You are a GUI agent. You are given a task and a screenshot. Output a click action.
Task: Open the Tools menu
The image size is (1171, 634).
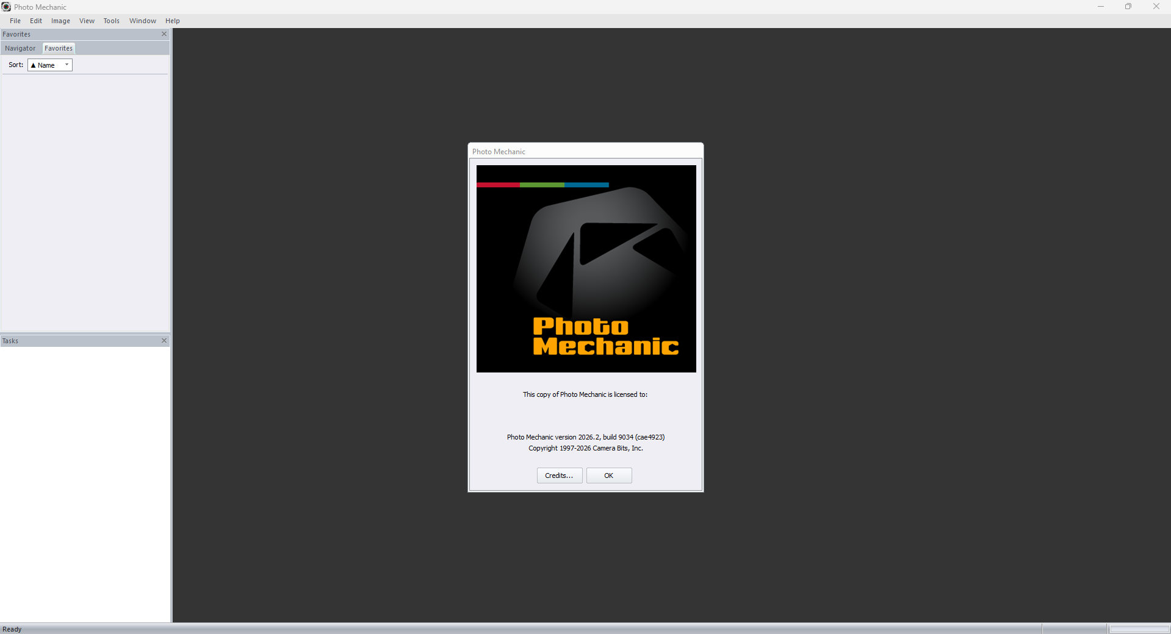coord(112,21)
